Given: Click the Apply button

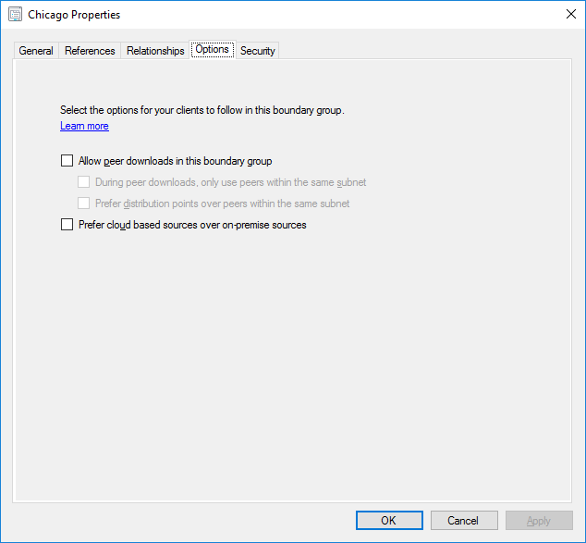Looking at the screenshot, I should [x=539, y=520].
